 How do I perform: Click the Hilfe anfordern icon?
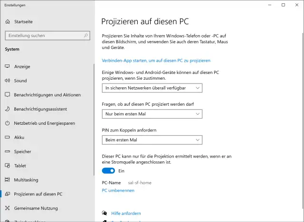point(104,213)
